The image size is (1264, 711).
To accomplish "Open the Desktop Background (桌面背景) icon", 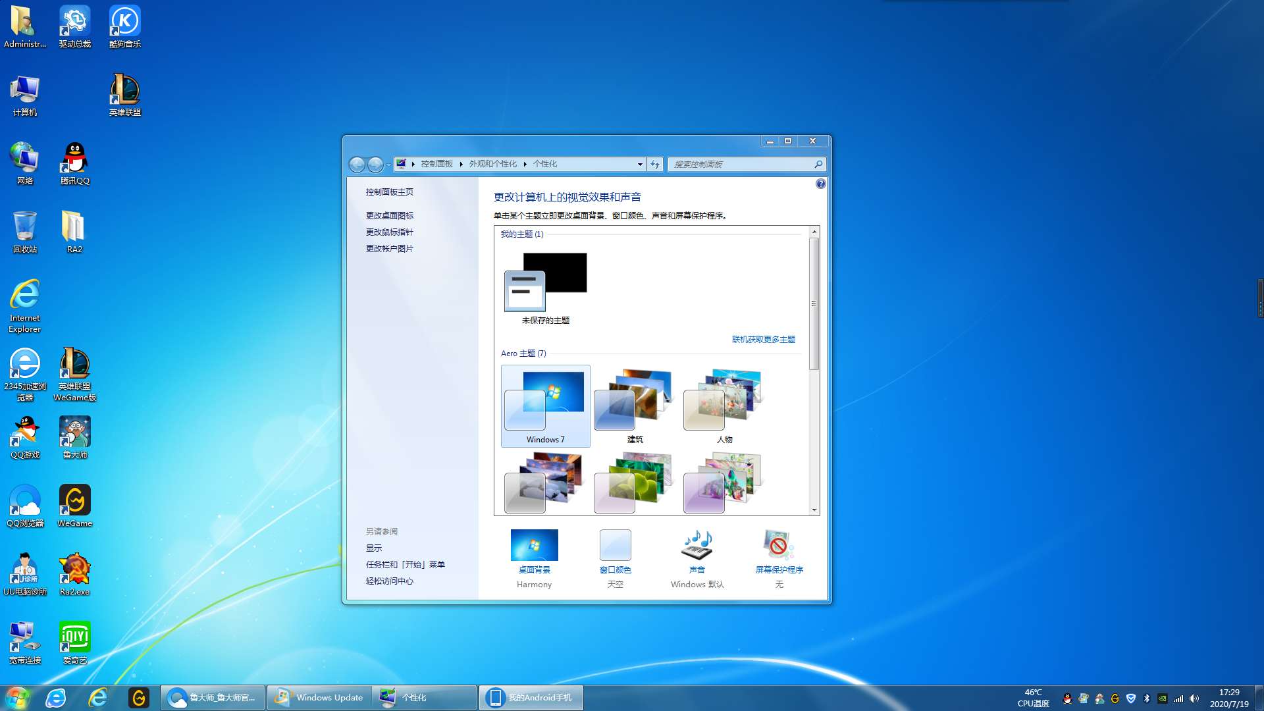I will (x=534, y=546).
